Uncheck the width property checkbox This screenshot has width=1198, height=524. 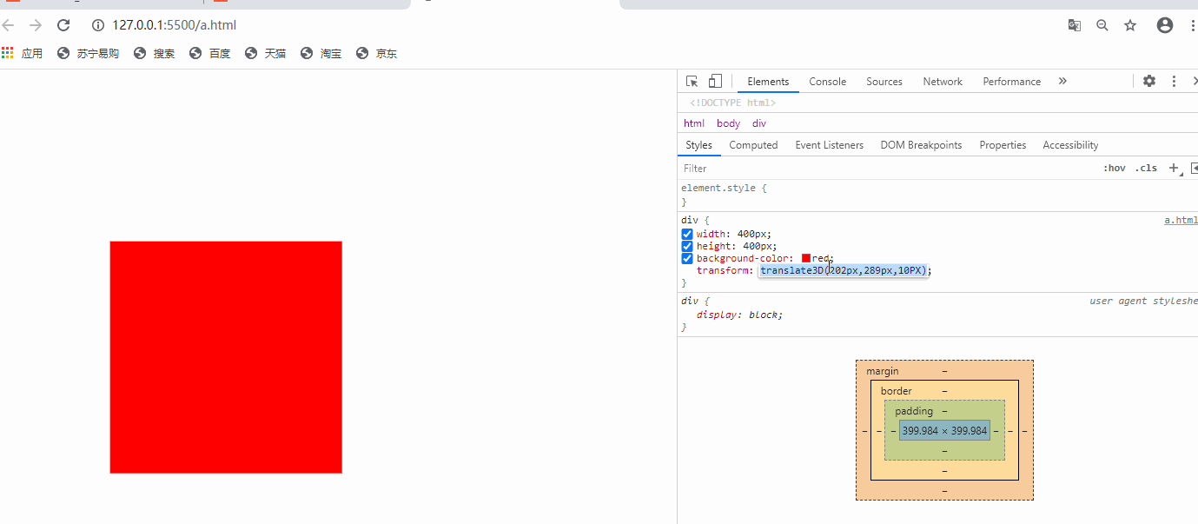pos(687,234)
